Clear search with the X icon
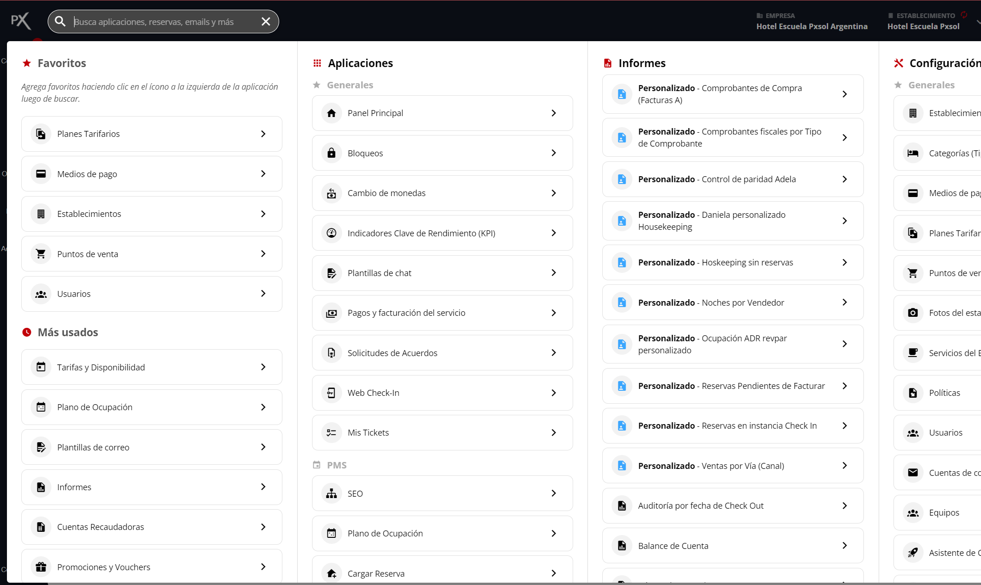Image resolution: width=981 pixels, height=585 pixels. [266, 22]
